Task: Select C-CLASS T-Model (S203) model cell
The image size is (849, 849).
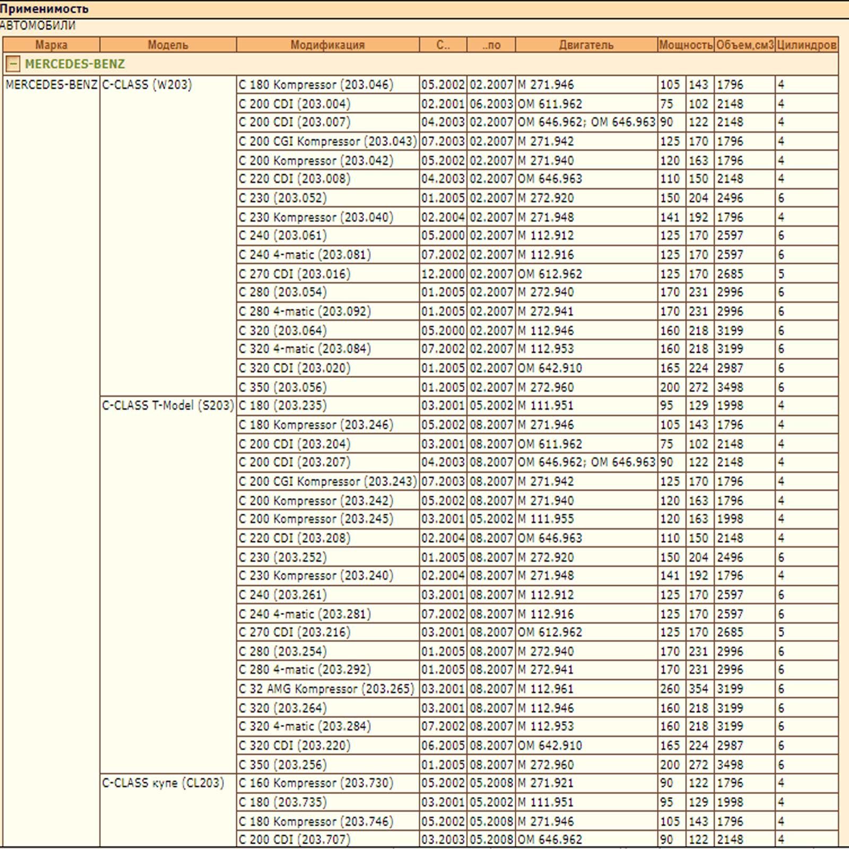Action: [168, 406]
